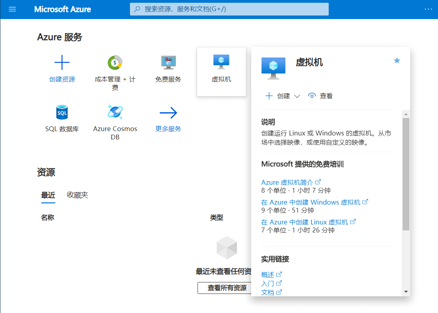Screen dimensions: 438x313
Task: Switch to the 最近 resources tab
Action: point(48,195)
